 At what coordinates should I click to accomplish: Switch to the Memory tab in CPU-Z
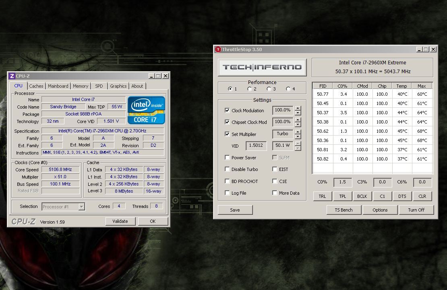click(x=81, y=86)
